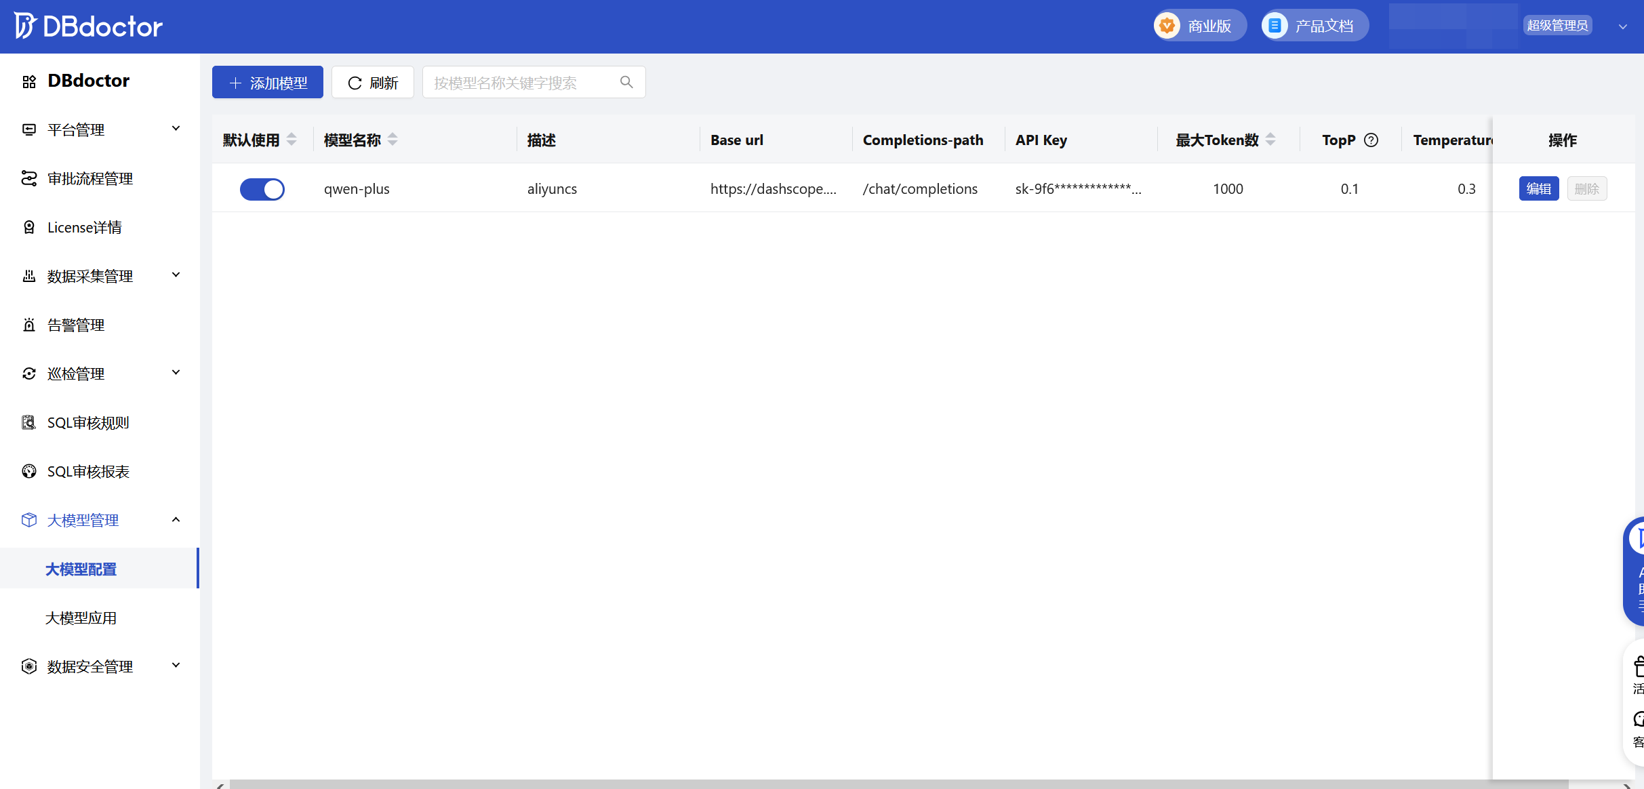Click the 数据采集管理 sidebar icon
This screenshot has width=1644, height=789.
point(29,276)
